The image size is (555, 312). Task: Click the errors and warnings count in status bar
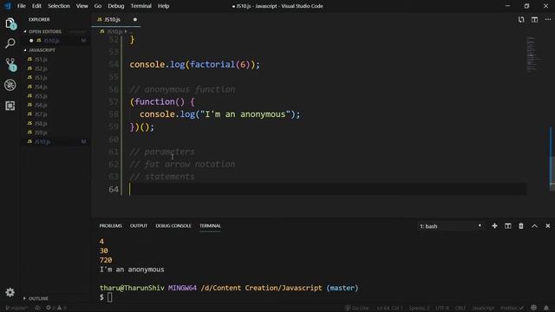coord(55,309)
